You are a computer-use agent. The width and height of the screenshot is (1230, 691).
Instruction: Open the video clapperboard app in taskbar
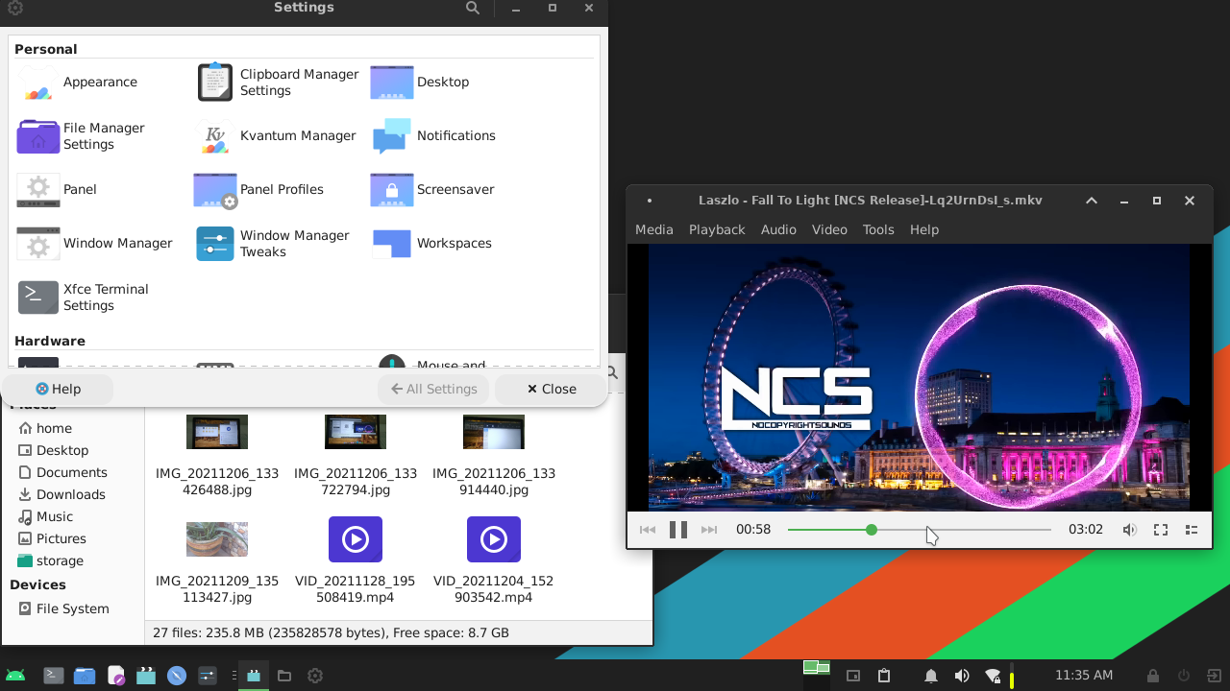pos(146,676)
